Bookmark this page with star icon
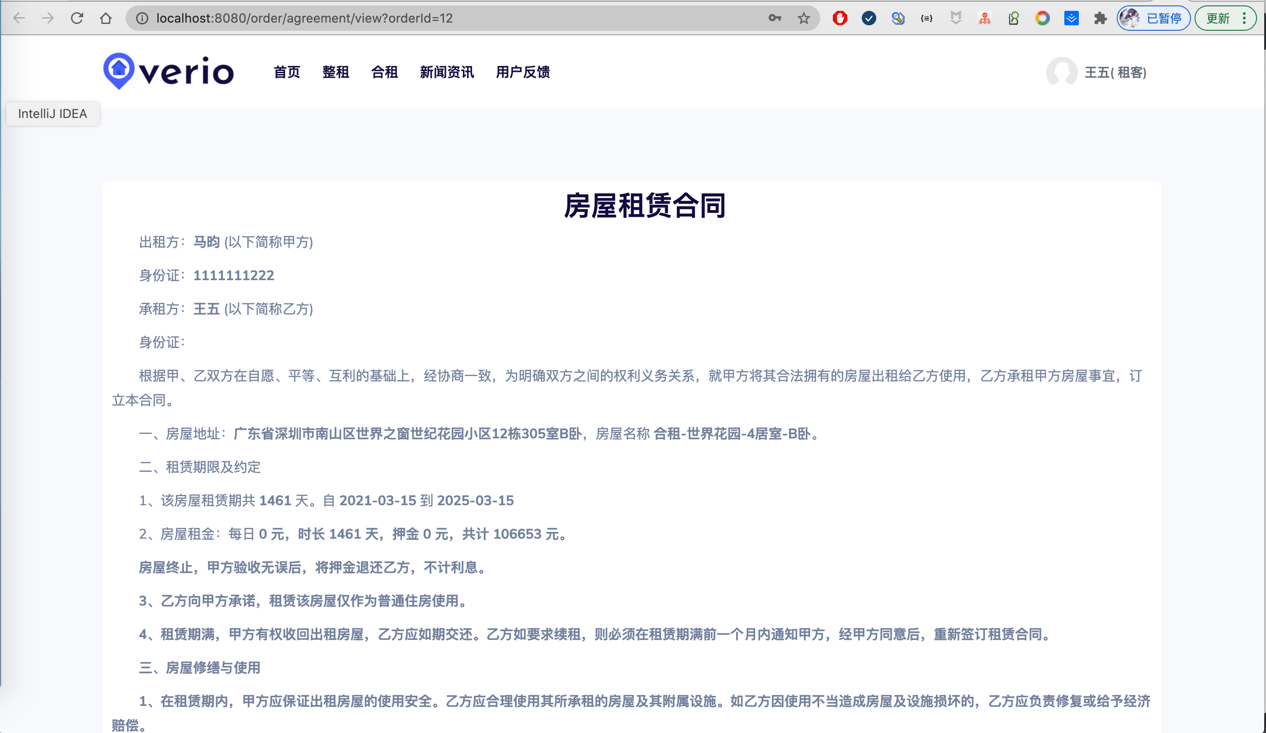This screenshot has width=1266, height=733. click(x=803, y=18)
